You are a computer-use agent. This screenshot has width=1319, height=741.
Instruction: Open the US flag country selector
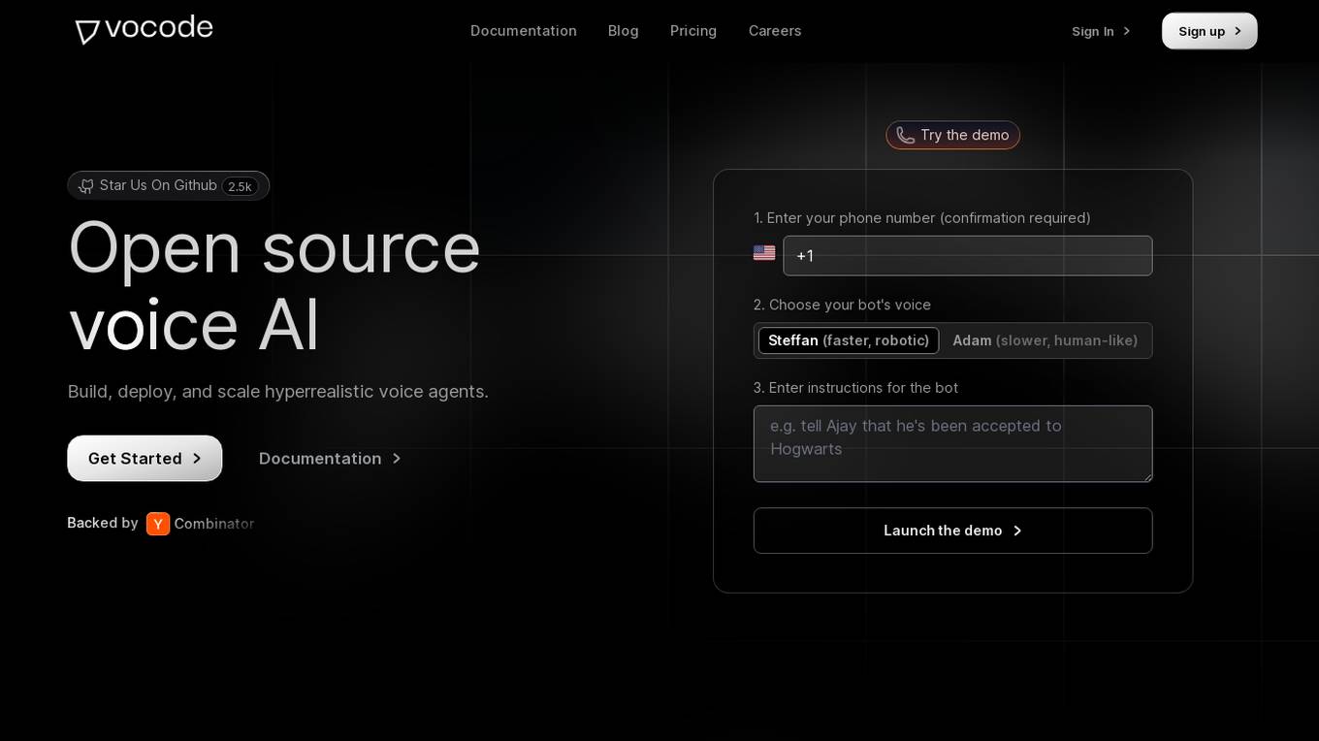pos(764,253)
